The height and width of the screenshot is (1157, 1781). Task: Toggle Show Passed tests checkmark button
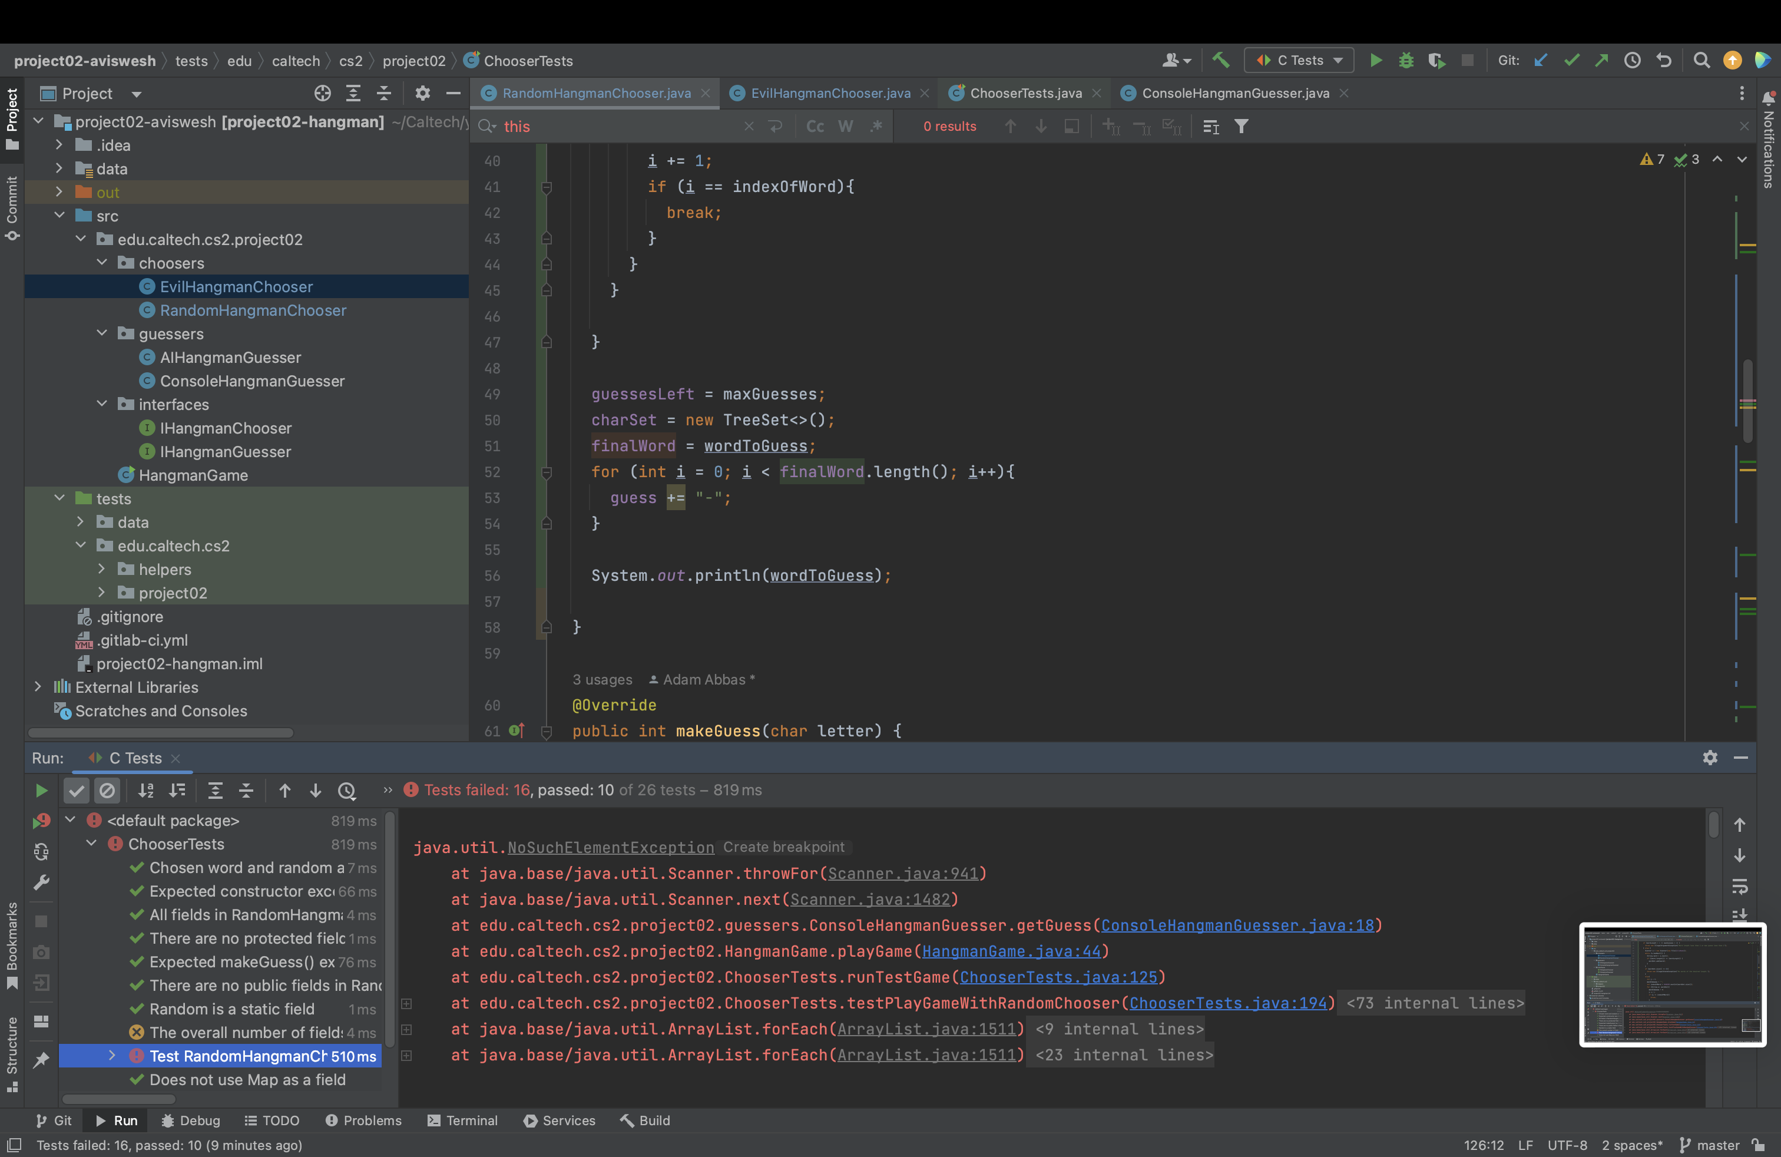[77, 791]
